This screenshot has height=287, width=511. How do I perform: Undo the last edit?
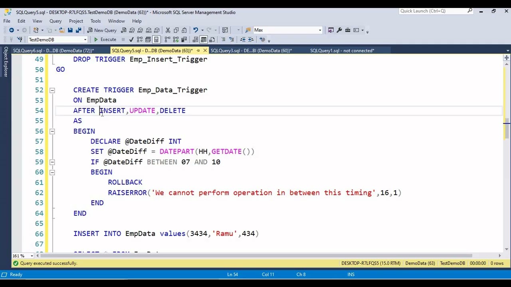(x=195, y=30)
